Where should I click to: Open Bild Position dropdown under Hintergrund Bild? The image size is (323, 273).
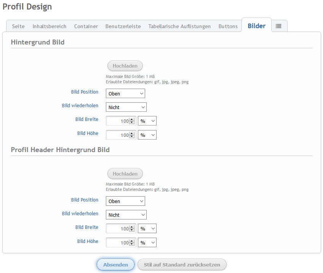click(125, 94)
